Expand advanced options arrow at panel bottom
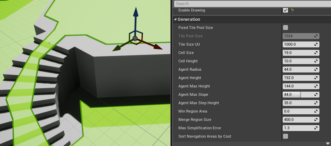 click(x=328, y=143)
